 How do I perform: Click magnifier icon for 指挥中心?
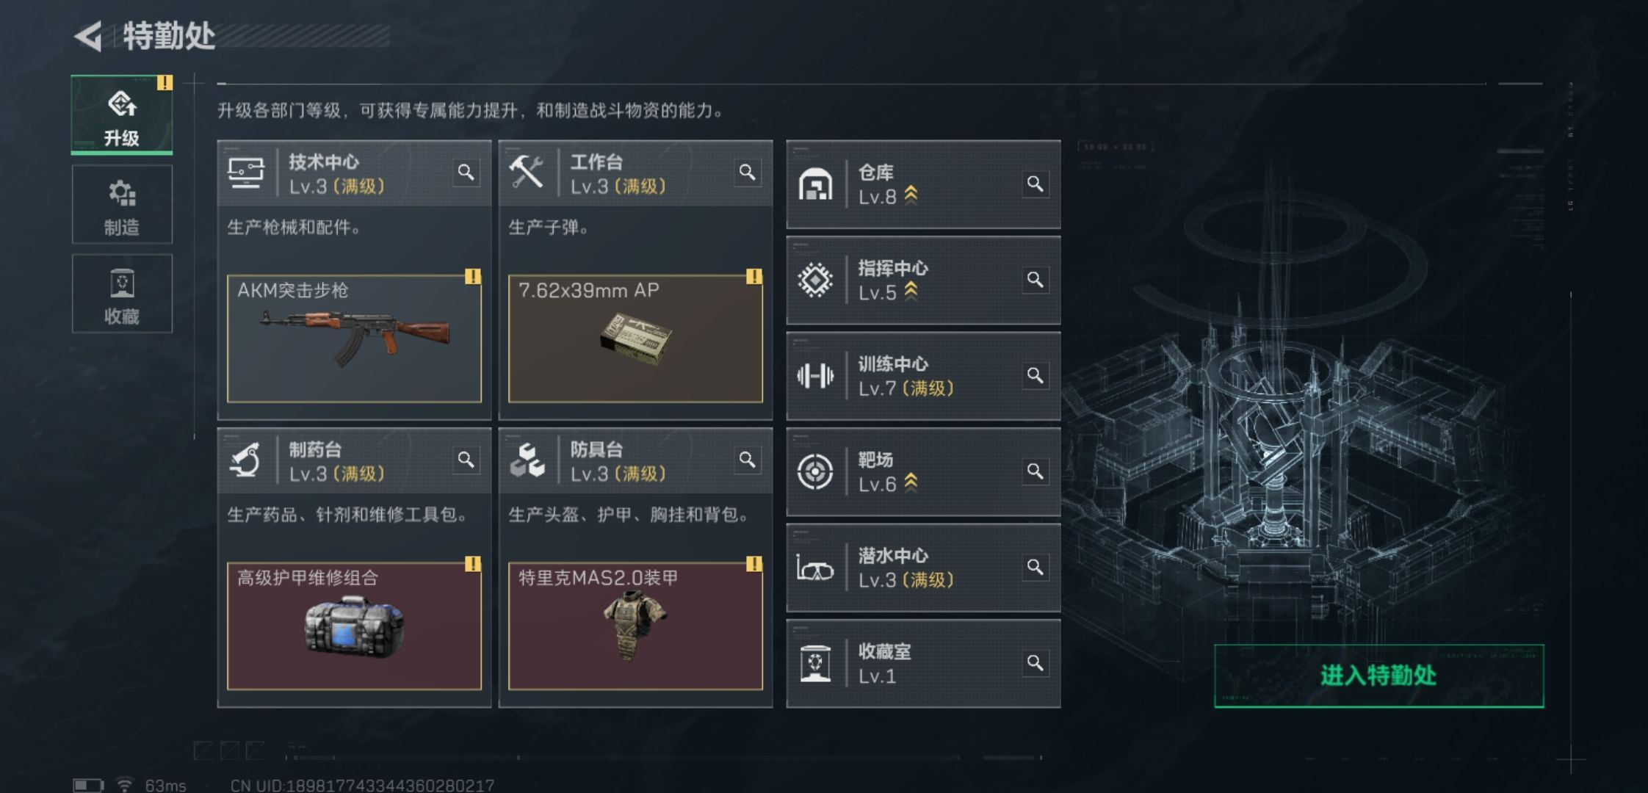[1035, 280]
